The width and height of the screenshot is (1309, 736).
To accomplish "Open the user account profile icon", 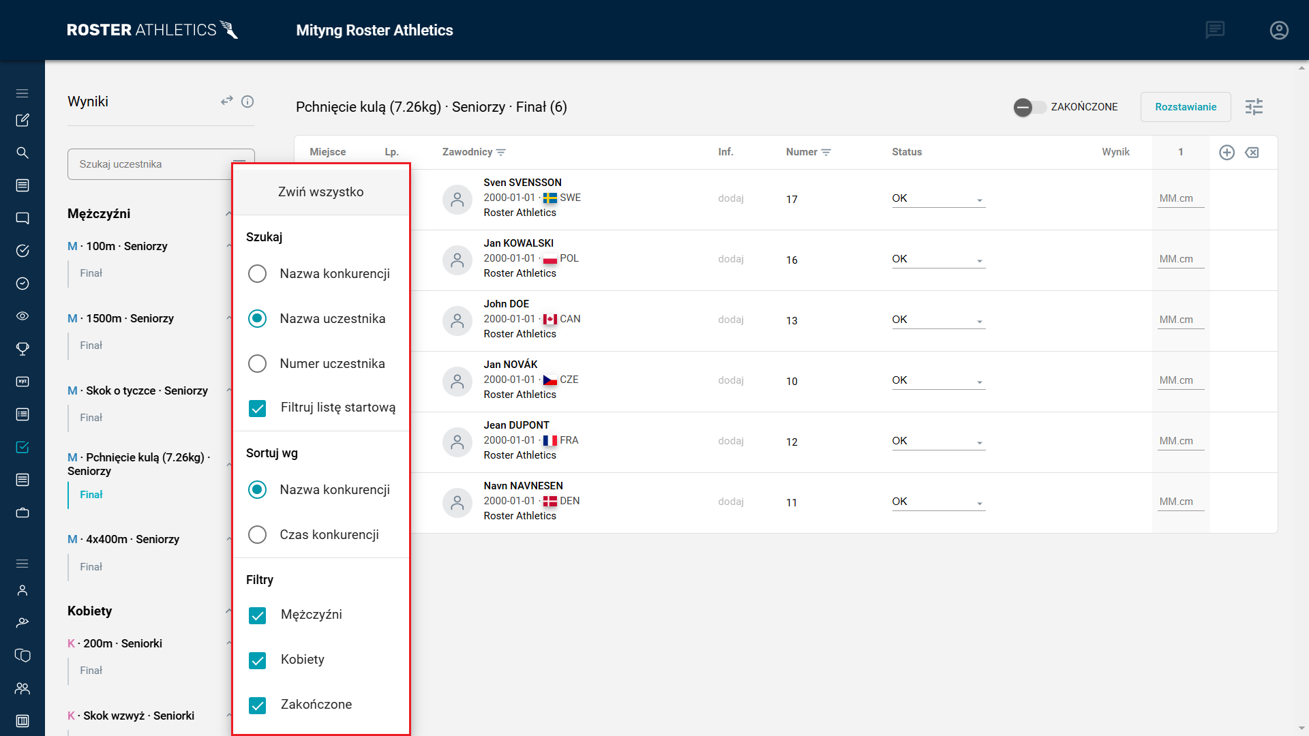I will pyautogui.click(x=1279, y=30).
